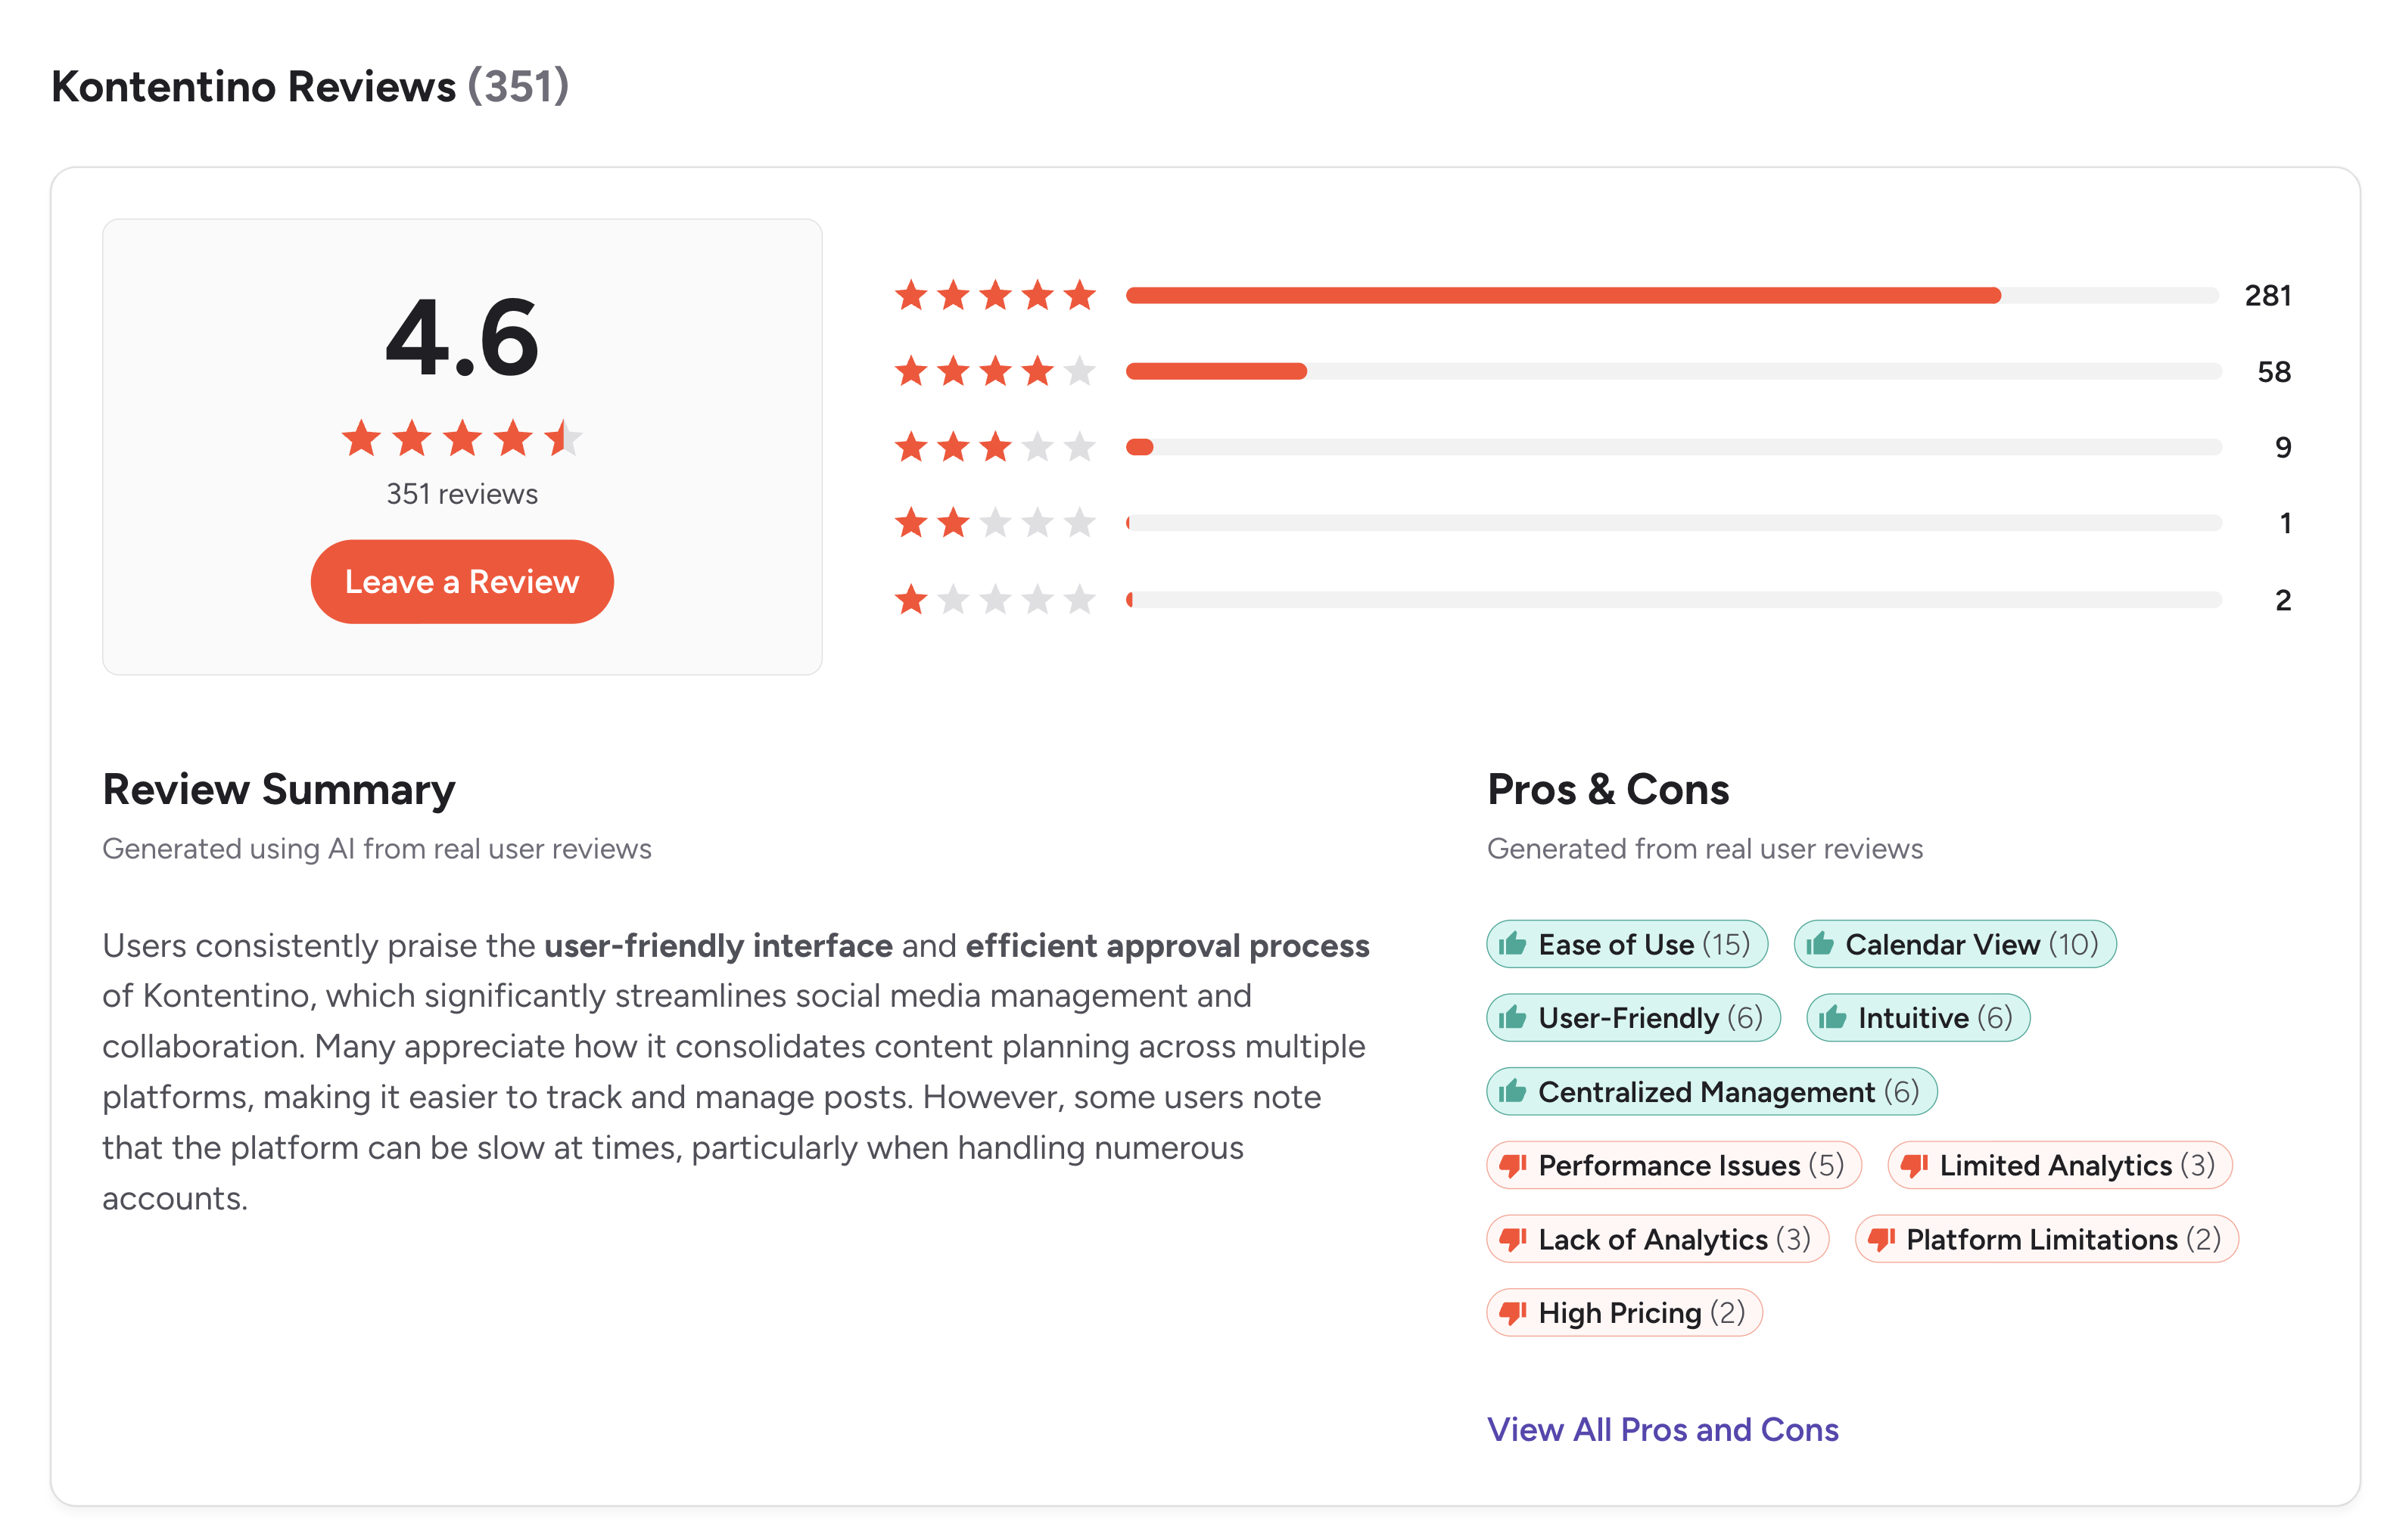
Task: Pick the Platform Limitations (2) con tag
Action: point(2046,1239)
